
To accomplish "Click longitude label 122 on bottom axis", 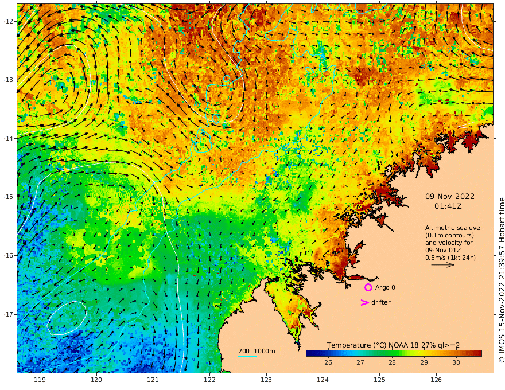I will (x=209, y=380).
